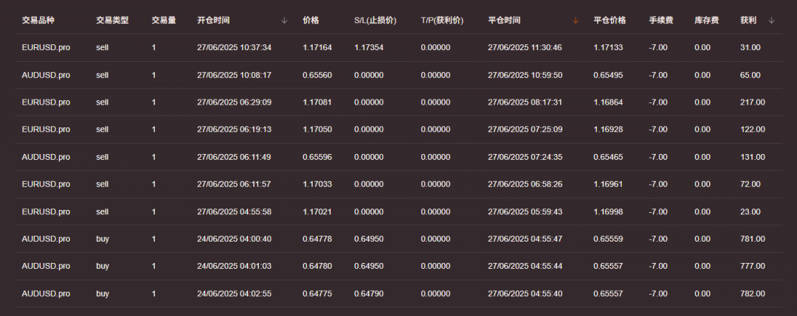This screenshot has width=797, height=316.
Task: Click the 库存费 column header
Action: click(706, 21)
